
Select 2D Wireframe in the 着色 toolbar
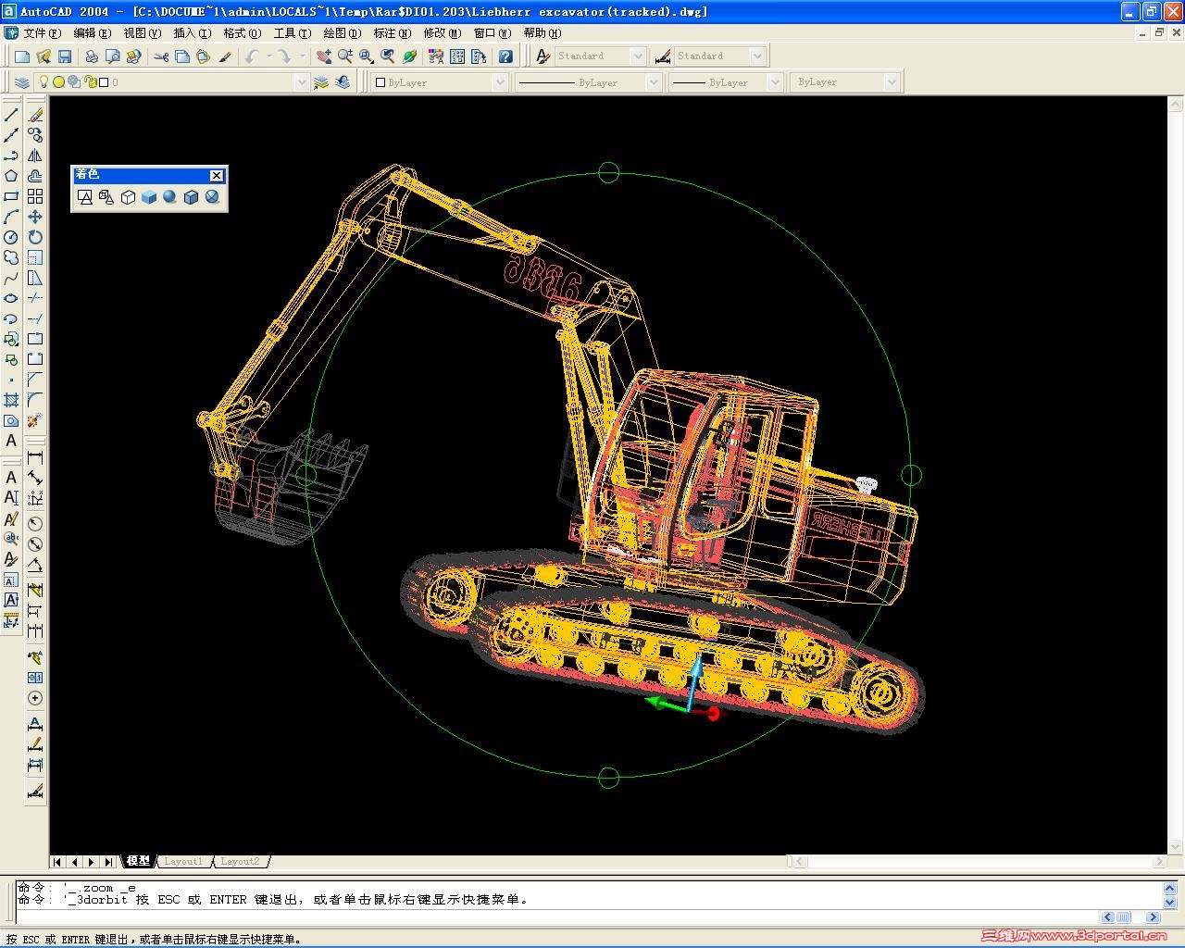pos(85,197)
